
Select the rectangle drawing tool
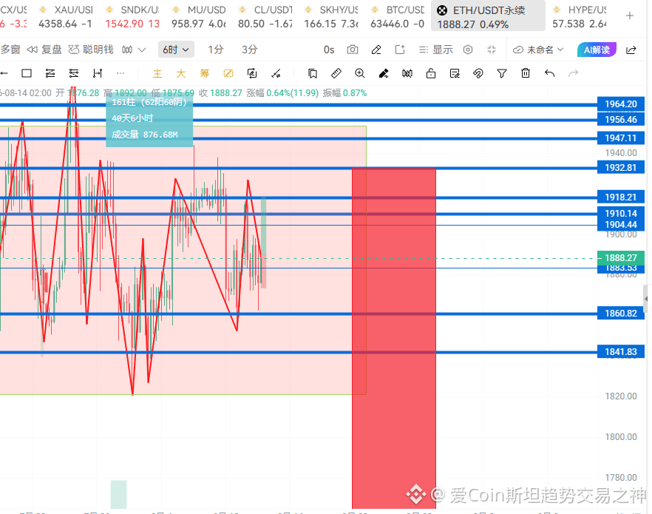[x=27, y=74]
